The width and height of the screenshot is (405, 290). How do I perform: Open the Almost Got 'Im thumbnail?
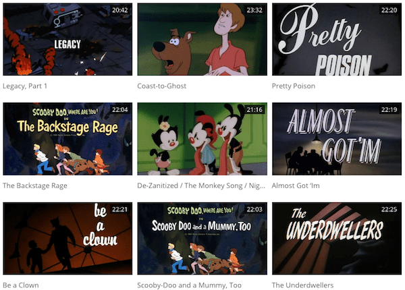[337, 139]
